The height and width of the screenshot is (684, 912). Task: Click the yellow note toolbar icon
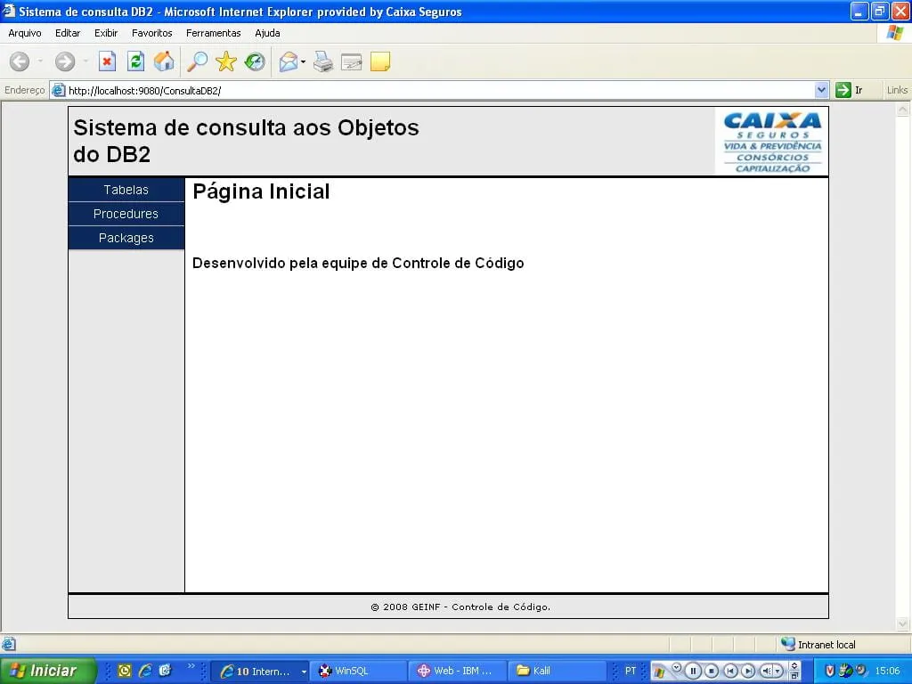(x=380, y=61)
